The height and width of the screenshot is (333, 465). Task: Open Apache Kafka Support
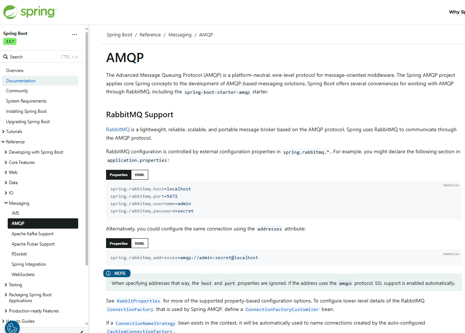(33, 234)
